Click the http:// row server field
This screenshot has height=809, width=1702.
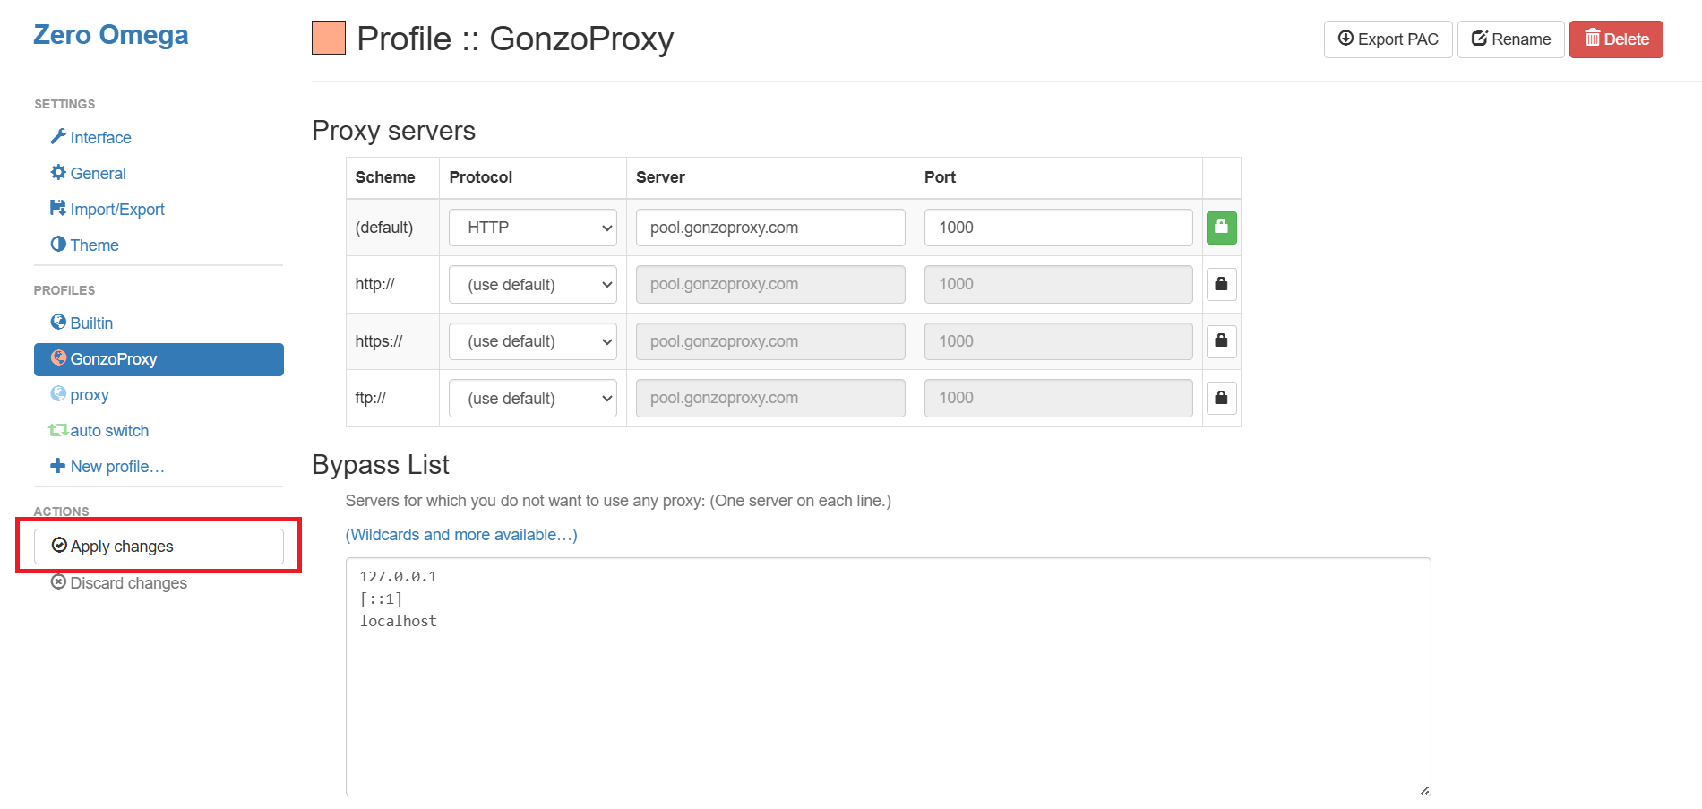[x=770, y=284]
